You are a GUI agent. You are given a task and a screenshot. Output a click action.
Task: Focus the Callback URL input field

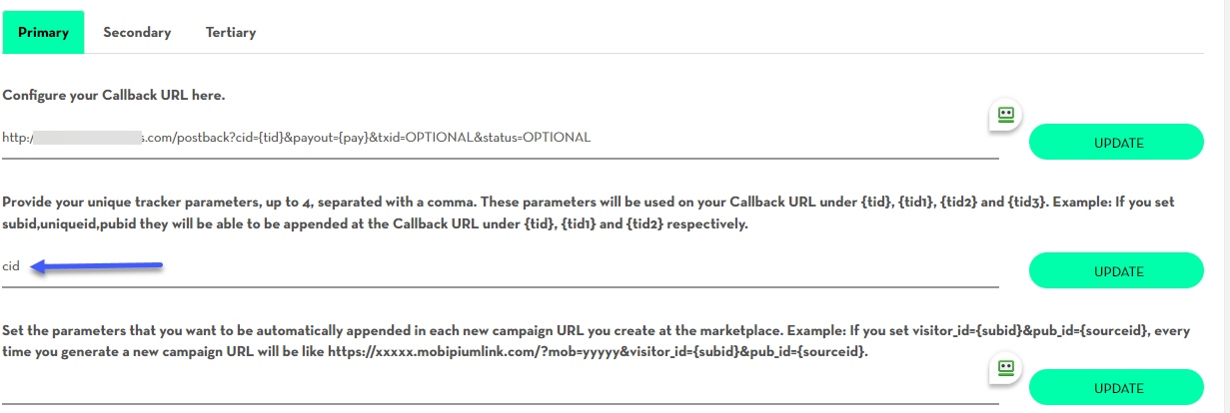pyautogui.click(x=500, y=138)
